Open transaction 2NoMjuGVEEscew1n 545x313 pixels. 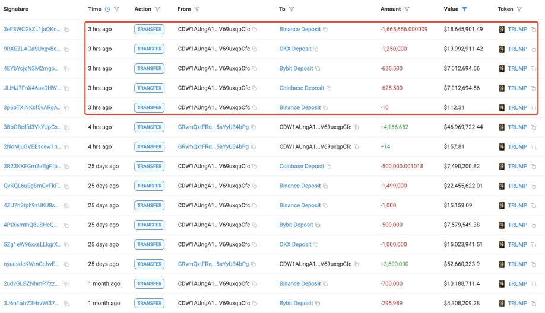[32, 147]
